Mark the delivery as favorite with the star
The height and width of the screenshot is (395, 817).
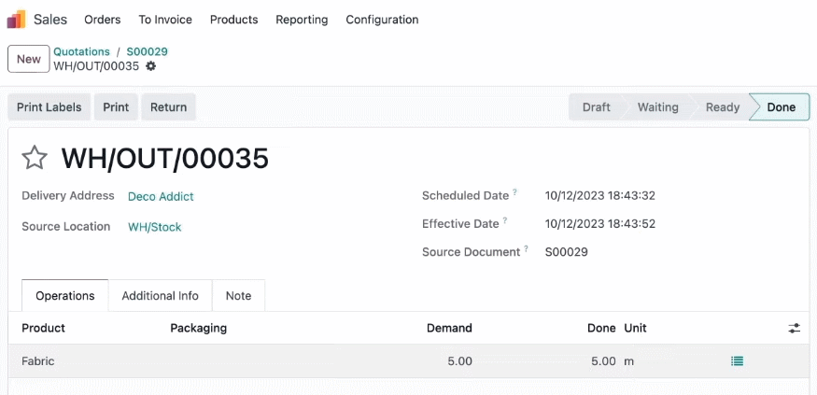[x=35, y=158]
